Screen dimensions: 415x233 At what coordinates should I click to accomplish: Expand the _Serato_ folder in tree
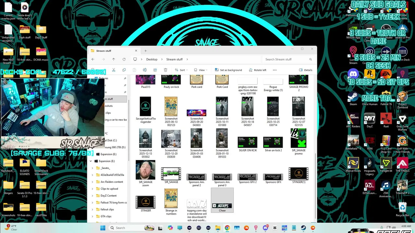point(92,168)
